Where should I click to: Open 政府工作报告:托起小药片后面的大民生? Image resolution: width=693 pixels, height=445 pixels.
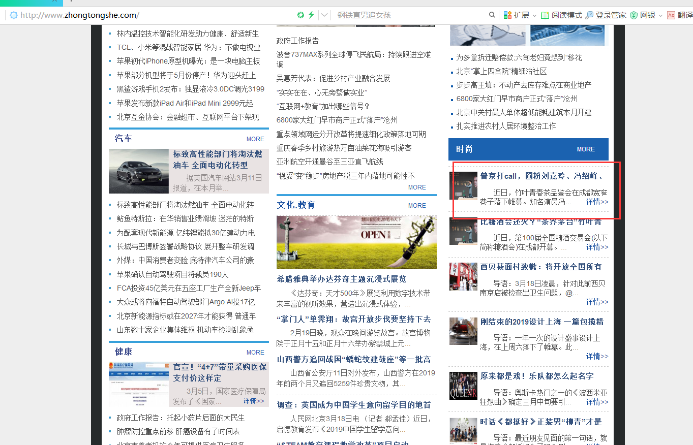coord(181,418)
